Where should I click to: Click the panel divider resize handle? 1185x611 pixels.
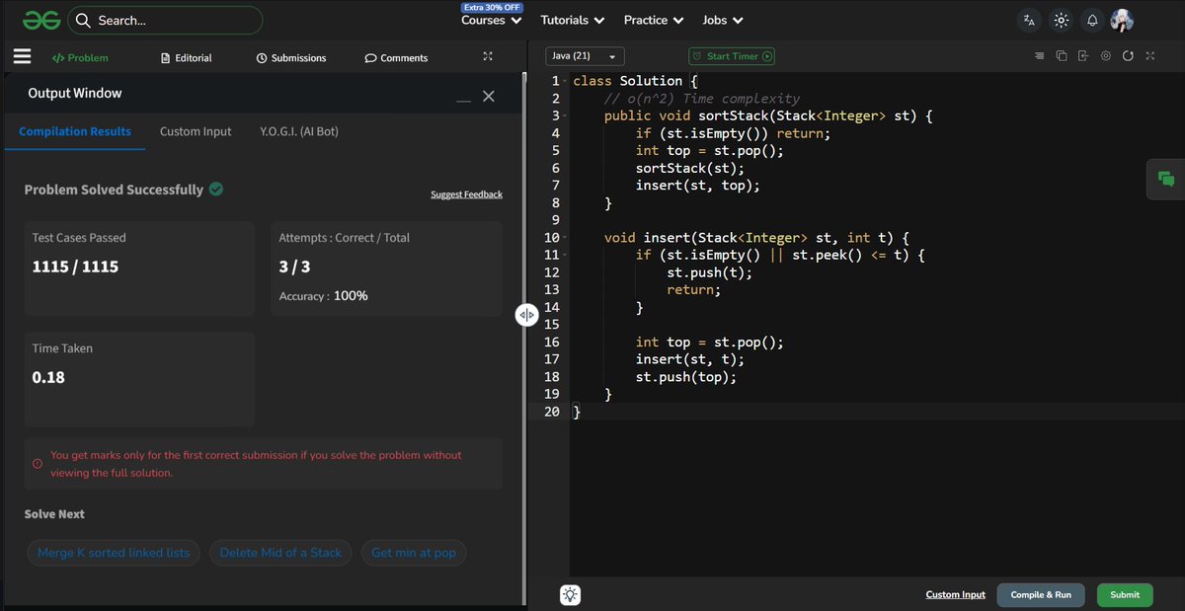[526, 315]
